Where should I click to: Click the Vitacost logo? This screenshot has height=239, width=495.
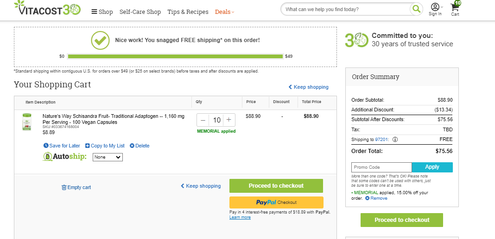47,8
